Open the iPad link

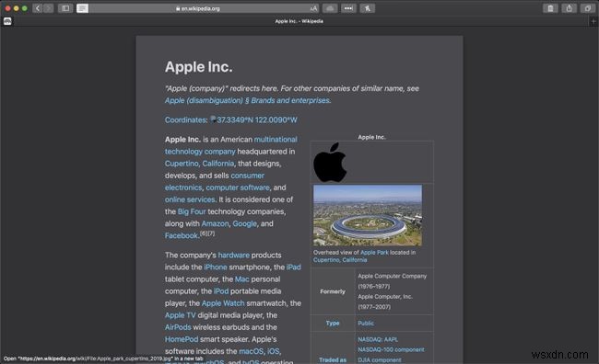tap(293, 267)
